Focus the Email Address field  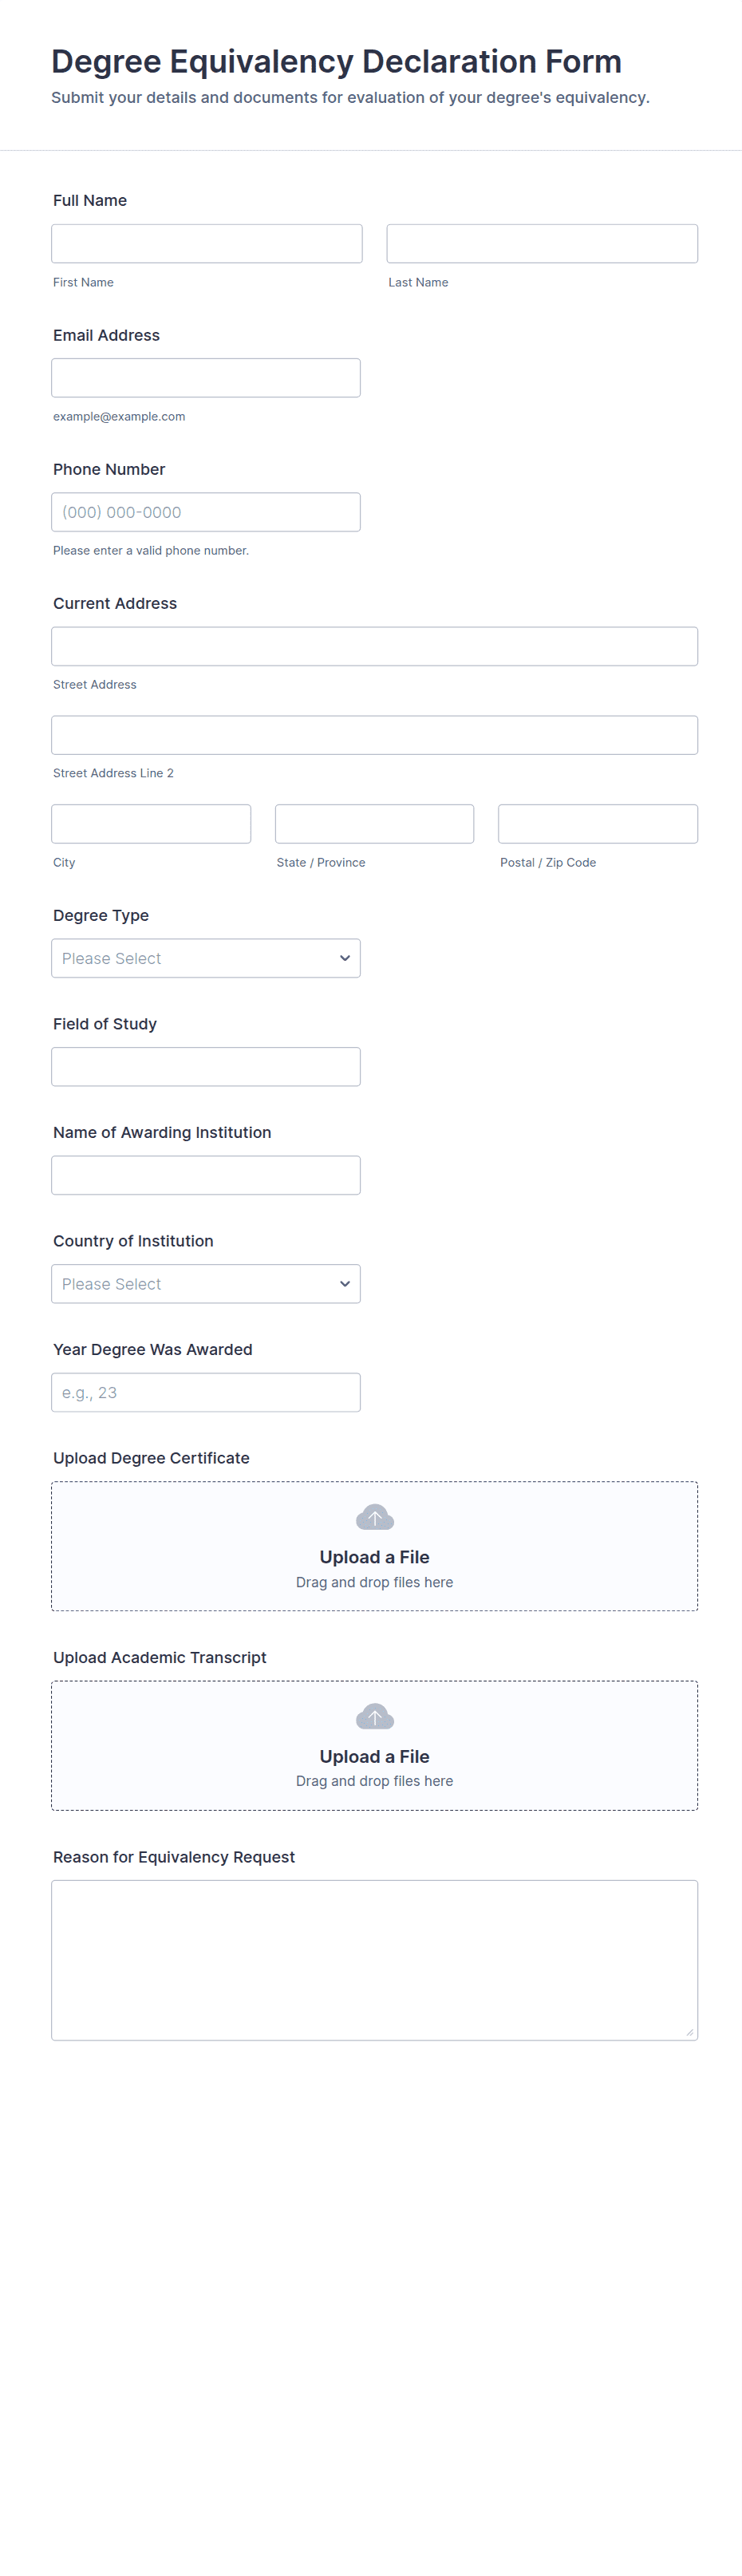205,378
